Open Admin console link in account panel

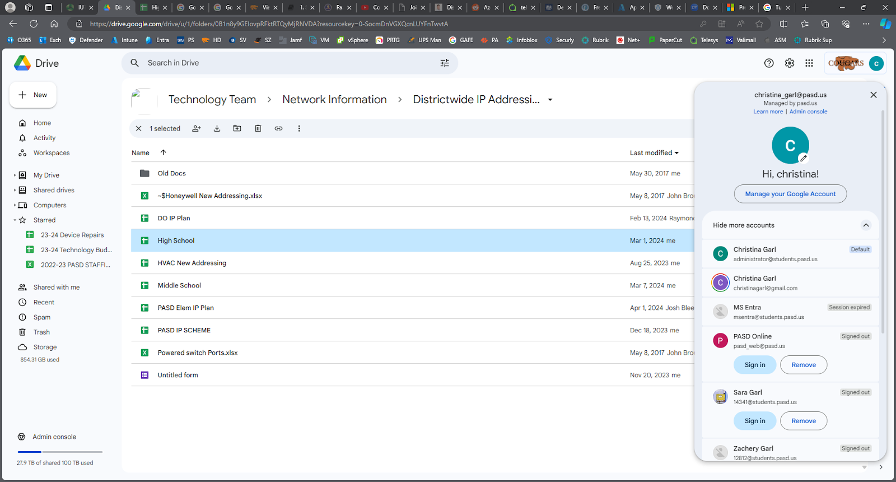click(808, 112)
